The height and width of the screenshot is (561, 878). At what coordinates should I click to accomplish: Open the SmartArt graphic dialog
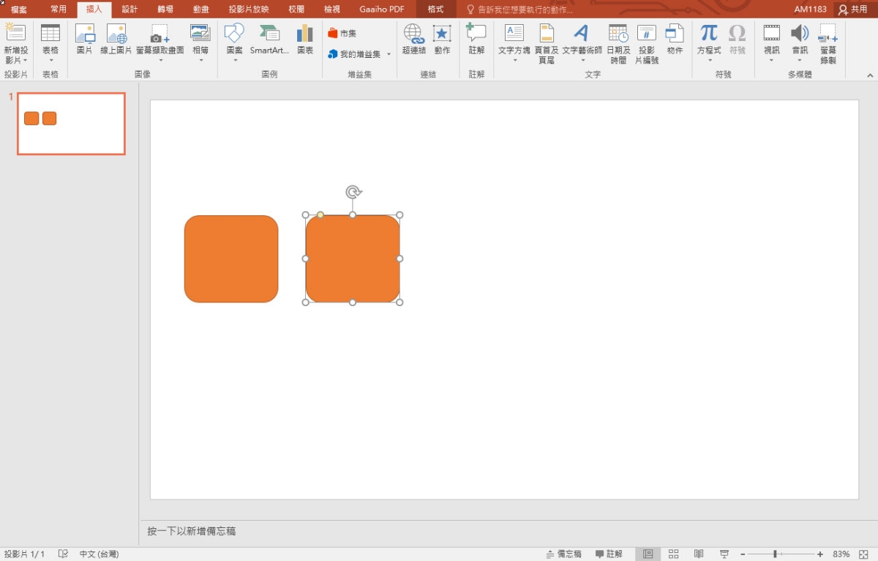coord(269,39)
